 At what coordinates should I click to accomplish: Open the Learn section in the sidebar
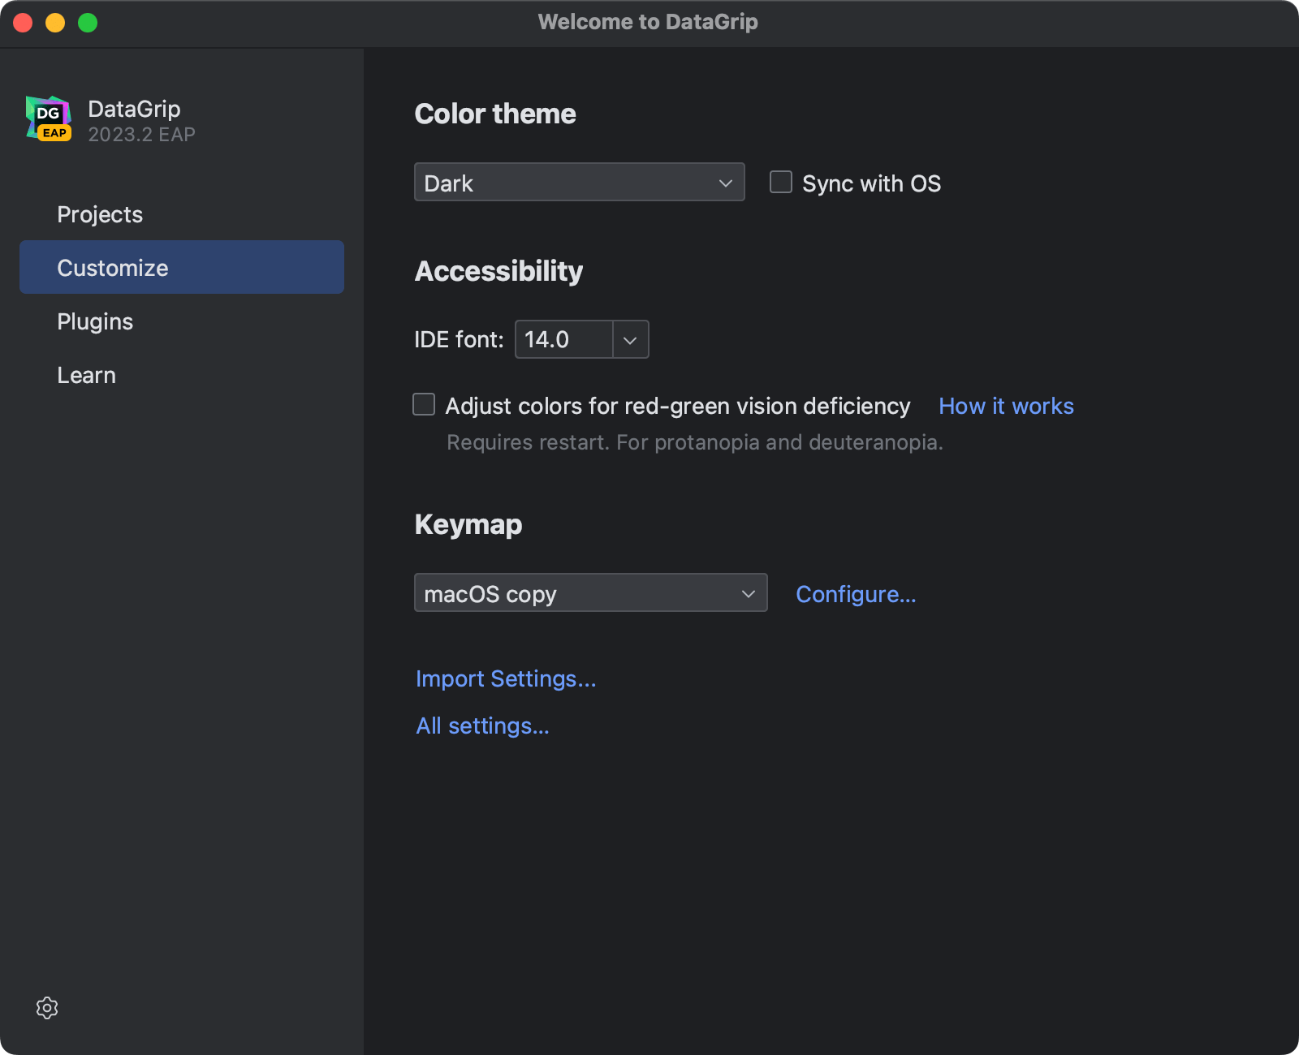pos(86,375)
